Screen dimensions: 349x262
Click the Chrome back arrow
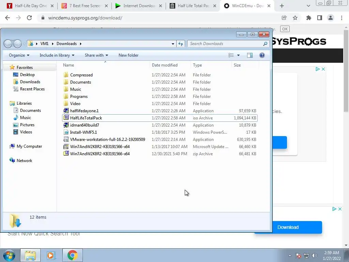(7, 18)
